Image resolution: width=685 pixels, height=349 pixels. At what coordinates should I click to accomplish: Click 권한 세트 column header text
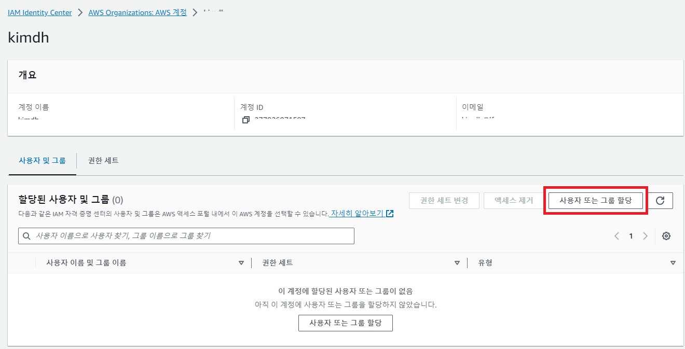coord(278,263)
